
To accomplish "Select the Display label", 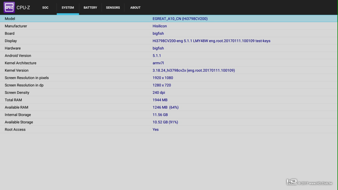I will pos(11,41).
